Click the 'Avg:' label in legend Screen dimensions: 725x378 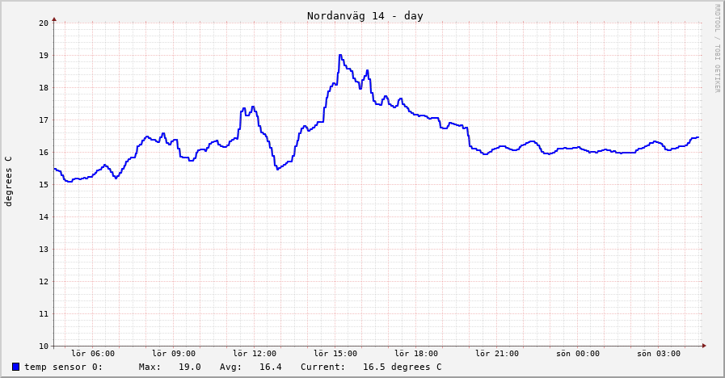click(x=230, y=367)
